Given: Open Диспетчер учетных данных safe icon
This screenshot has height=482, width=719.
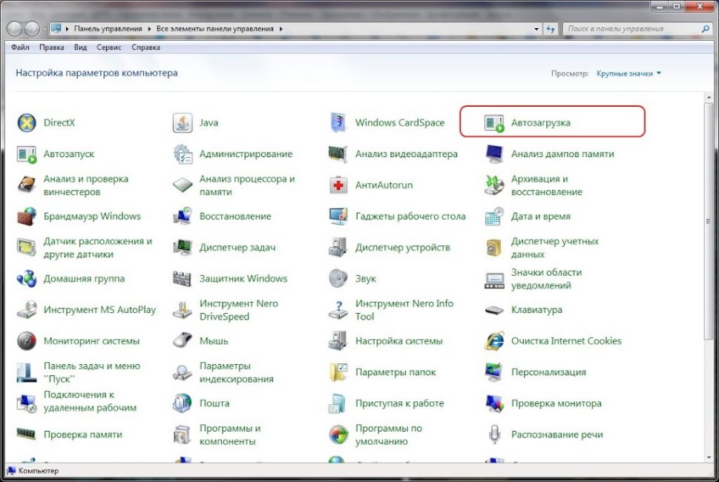Looking at the screenshot, I should [494, 248].
